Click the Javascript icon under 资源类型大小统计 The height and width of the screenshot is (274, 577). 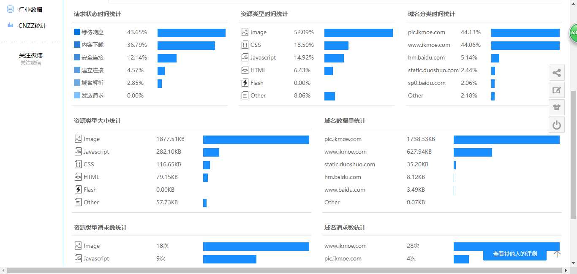78,152
